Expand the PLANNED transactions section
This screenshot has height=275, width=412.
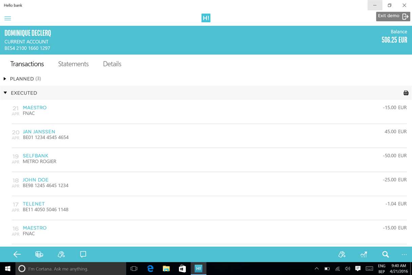22,79
